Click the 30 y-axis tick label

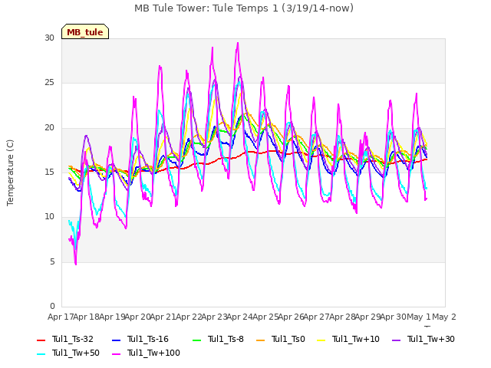coord(49,38)
